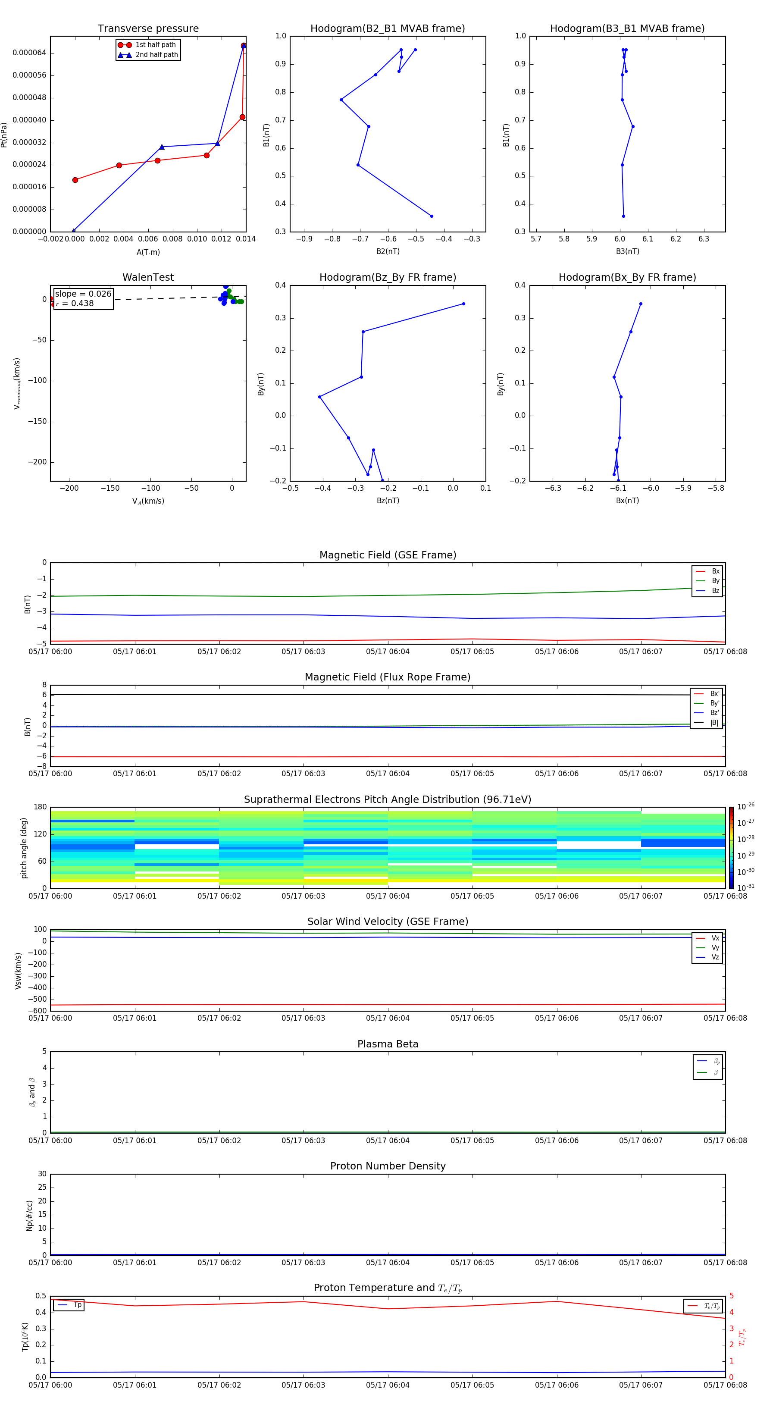Click the 'Proton Temperature and Te/Tp' title
This screenshot has width=776, height=1423.
[x=388, y=1288]
